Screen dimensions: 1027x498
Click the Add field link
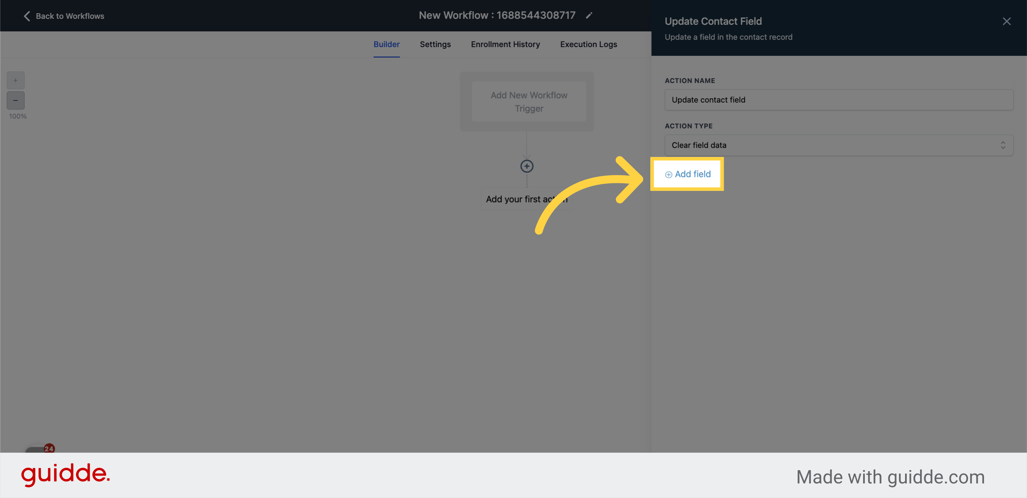(x=691, y=174)
